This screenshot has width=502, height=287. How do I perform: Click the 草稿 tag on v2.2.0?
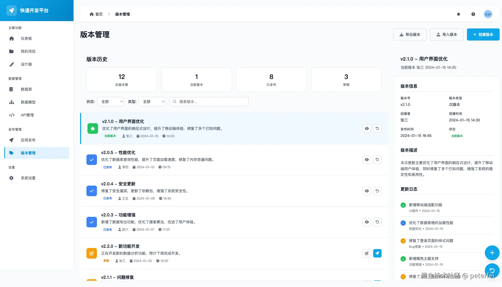(x=106, y=261)
